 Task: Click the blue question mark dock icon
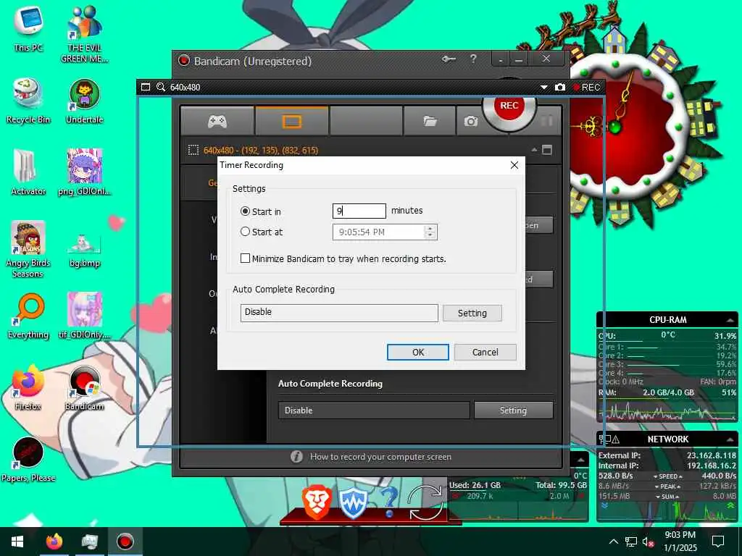(389, 502)
